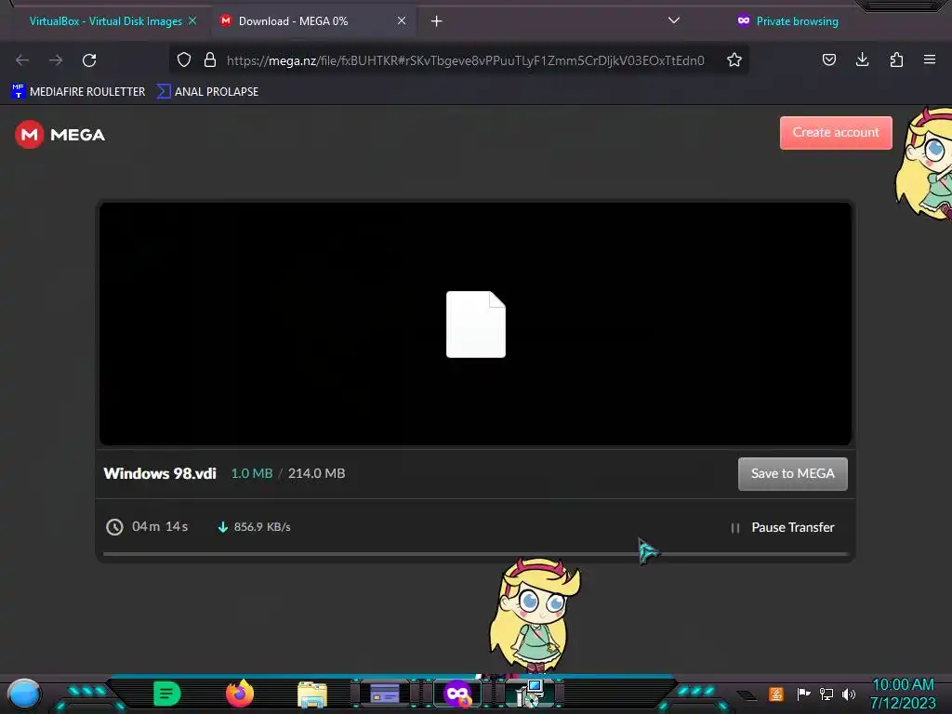Open the volume speaker tray icon

pos(849,694)
